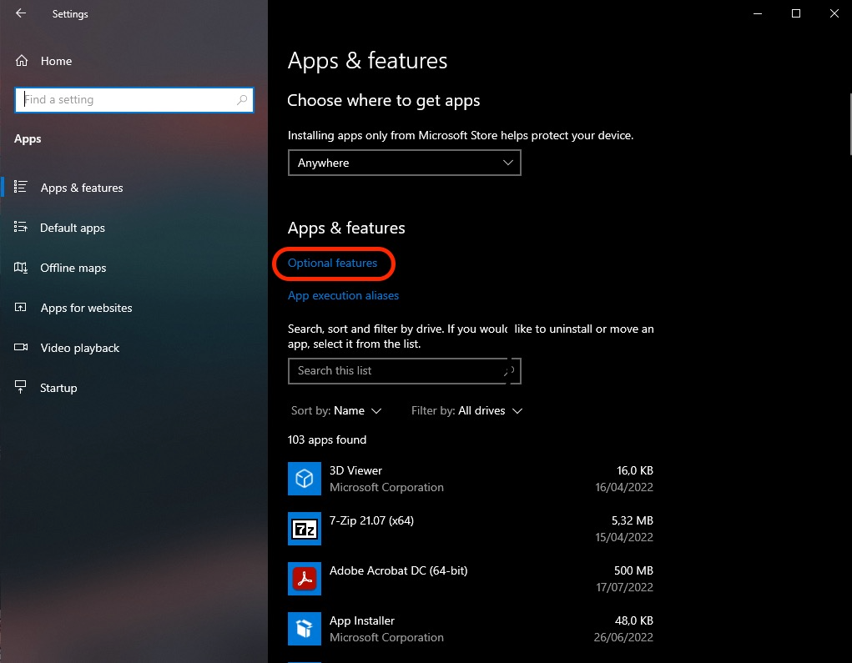
Task: Click the back arrow at top left
Action: pyautogui.click(x=20, y=13)
